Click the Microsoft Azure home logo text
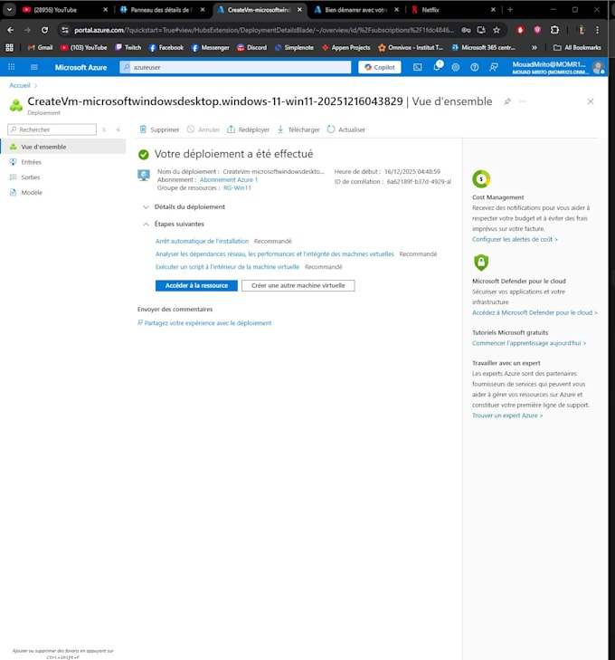The height and width of the screenshot is (660, 615). click(80, 67)
